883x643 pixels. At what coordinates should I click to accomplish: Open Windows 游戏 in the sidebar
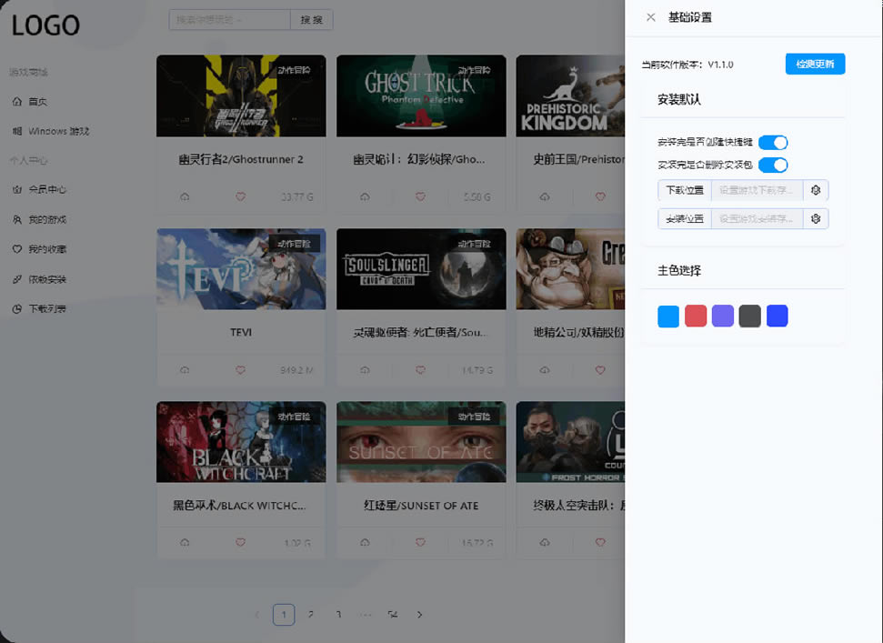(x=51, y=131)
